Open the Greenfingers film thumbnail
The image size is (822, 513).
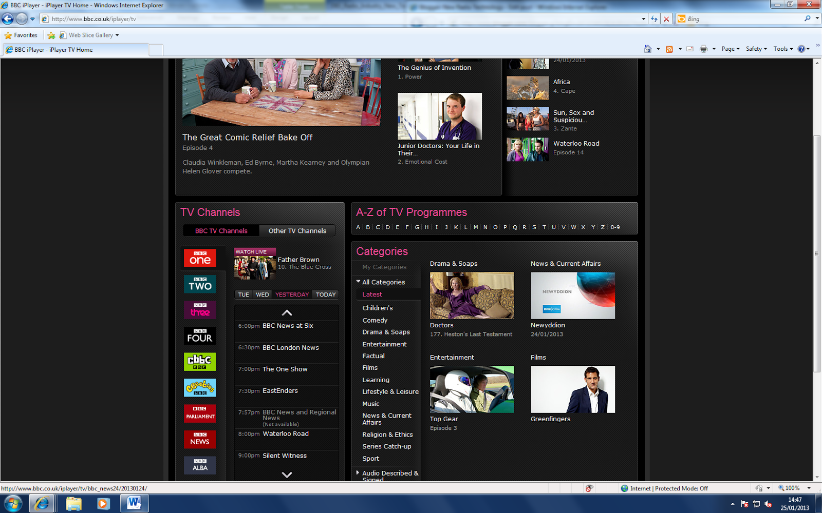click(x=573, y=389)
